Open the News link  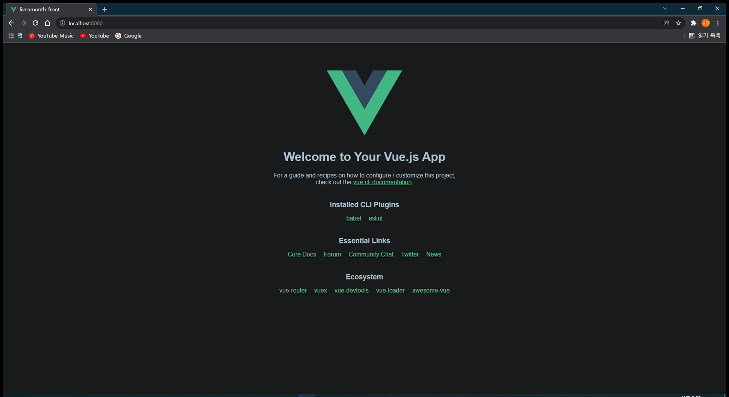[x=433, y=254]
